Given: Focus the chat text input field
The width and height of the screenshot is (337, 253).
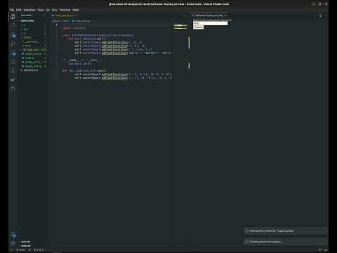Looking at the screenshot, I should pos(210,23).
